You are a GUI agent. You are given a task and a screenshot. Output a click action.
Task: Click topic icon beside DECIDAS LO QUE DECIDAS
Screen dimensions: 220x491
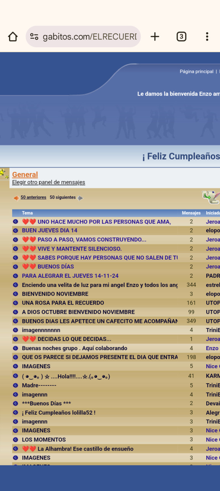coord(15,339)
